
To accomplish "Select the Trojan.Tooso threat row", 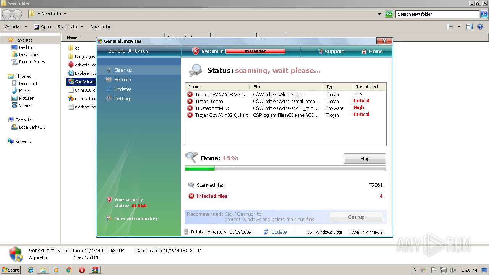I will 285,101.
